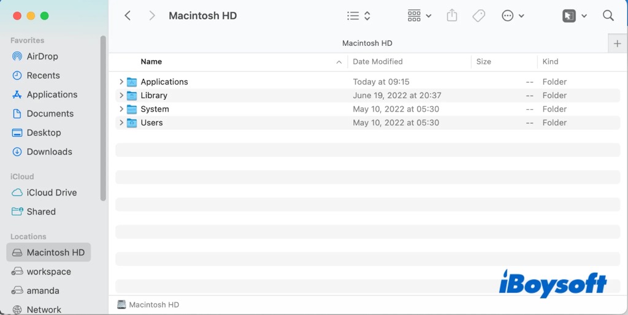Click "June 19, 2022 at 20:37" cell
This screenshot has width=628, height=315.
point(397,95)
